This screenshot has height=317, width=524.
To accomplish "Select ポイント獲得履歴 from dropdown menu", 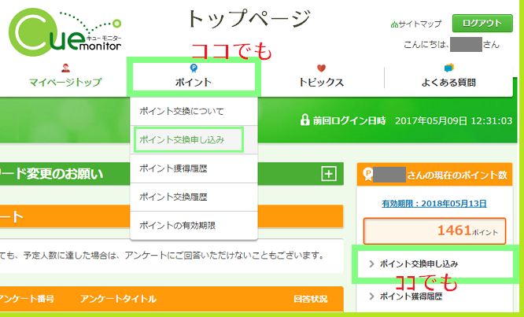I will pos(194,168).
